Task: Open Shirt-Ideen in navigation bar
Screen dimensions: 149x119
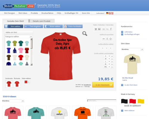Action: coord(23,13)
